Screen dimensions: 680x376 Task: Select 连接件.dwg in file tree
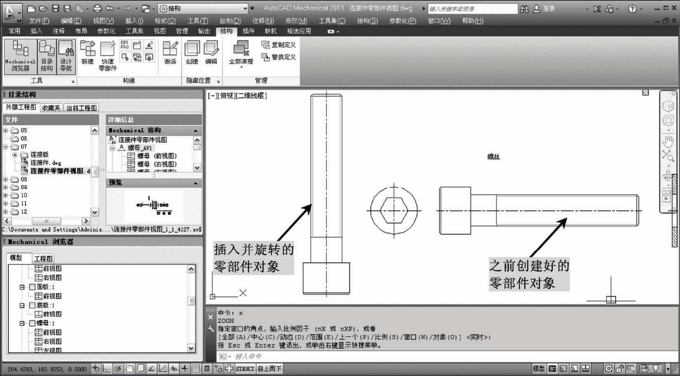point(46,163)
